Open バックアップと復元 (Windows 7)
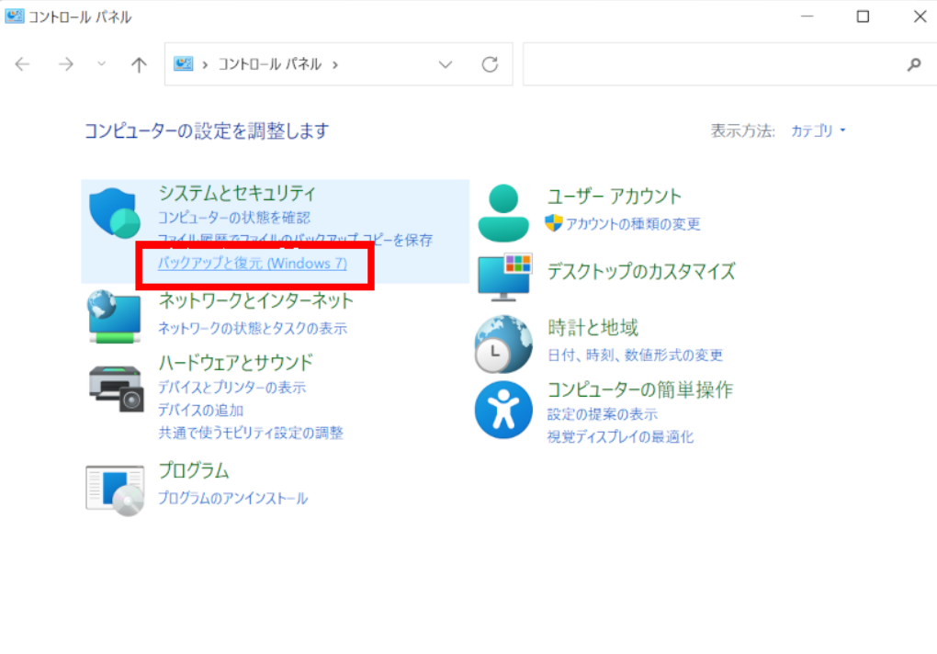937x654 pixels. point(253,265)
